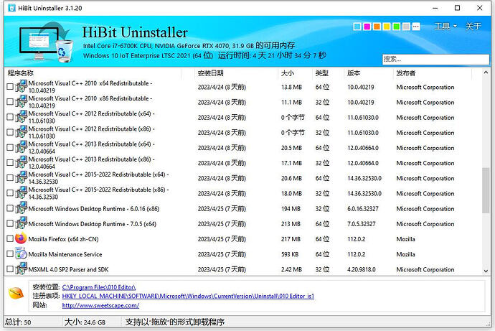Image resolution: width=495 pixels, height=331 pixels.
Task: Click the 593 KB size cell
Action: click(x=290, y=254)
